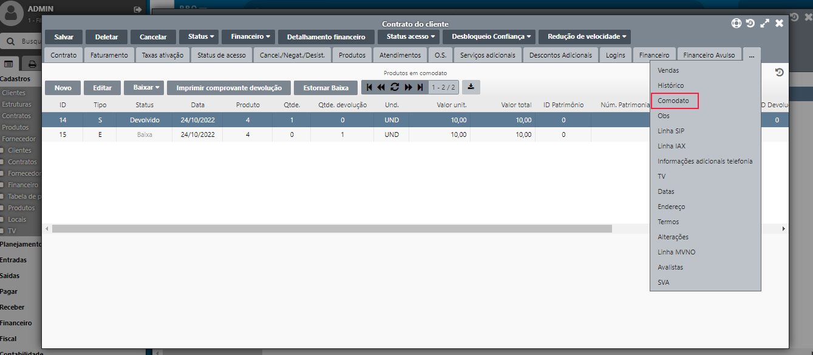Jump to last page of records

pyautogui.click(x=420, y=87)
